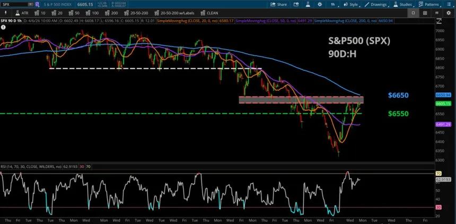456x224 pixels.
Task: Click the purple symbol link icon
Action: click(37, 4)
